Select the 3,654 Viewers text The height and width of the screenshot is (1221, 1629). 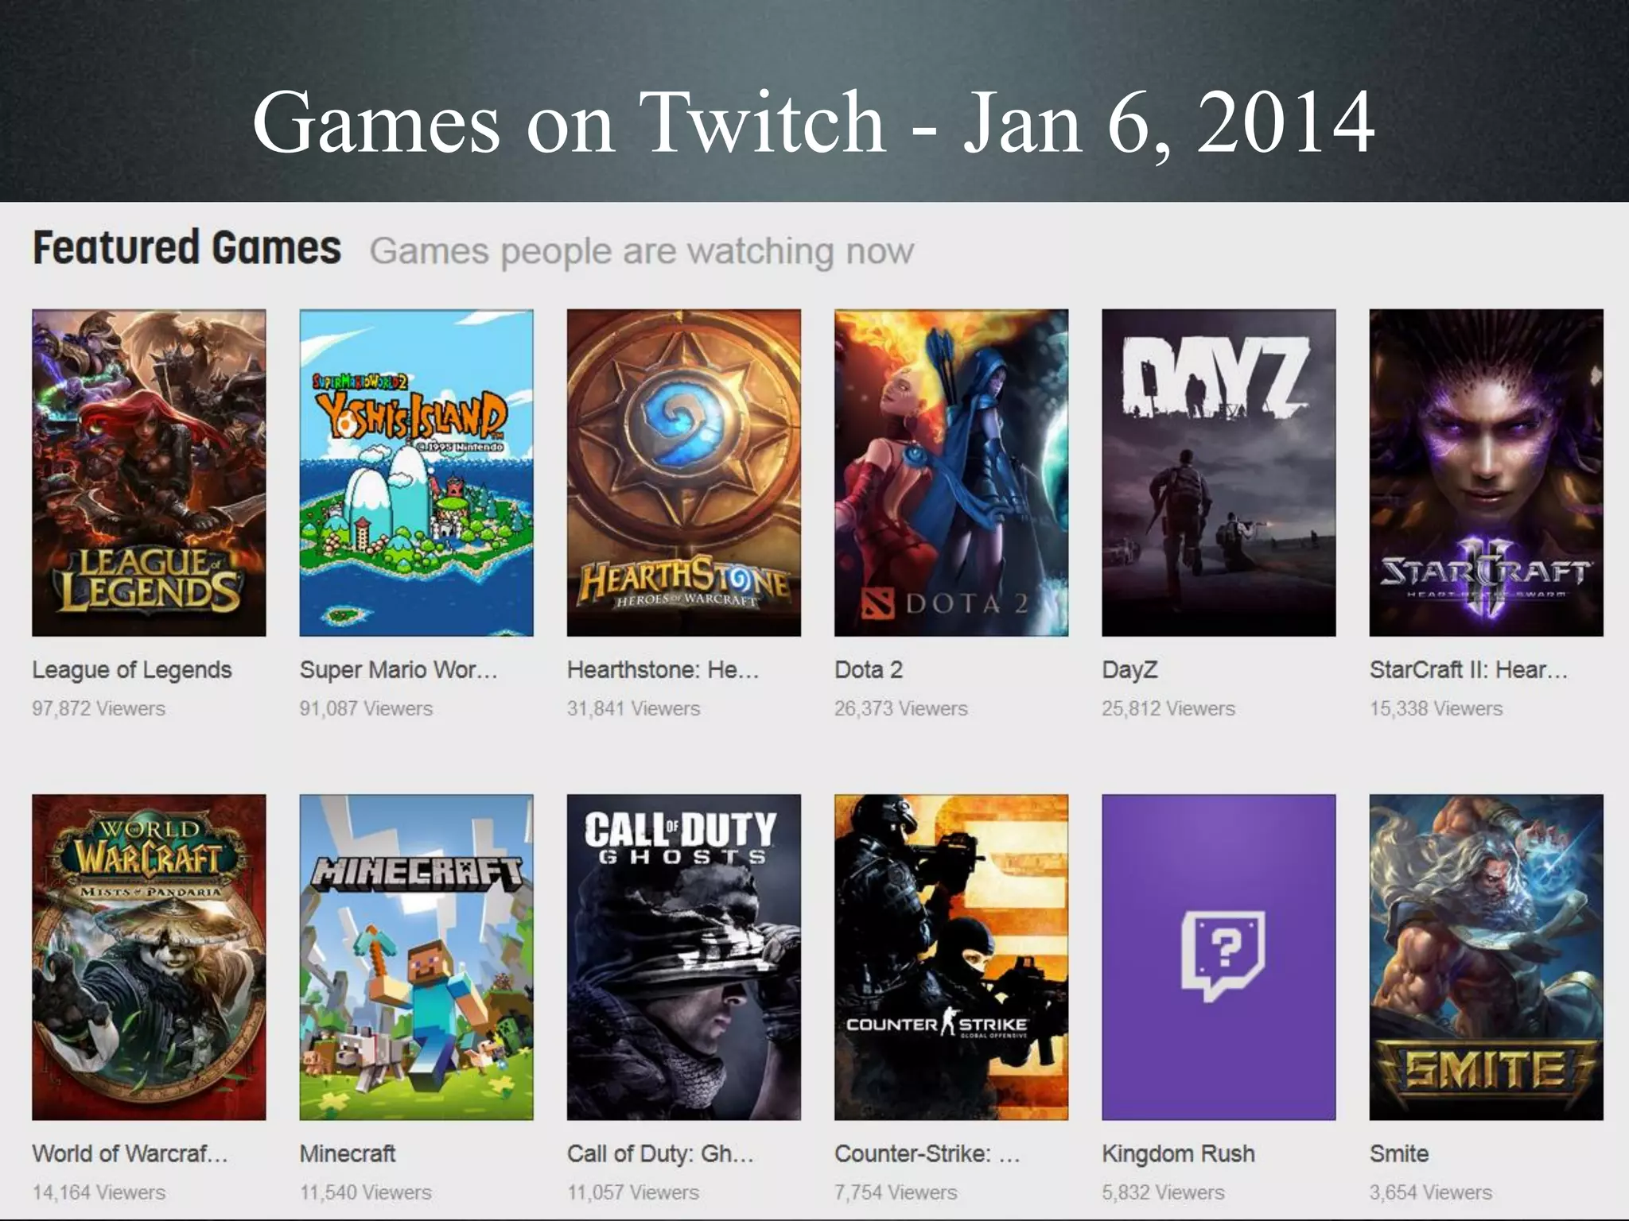pyautogui.click(x=1430, y=1192)
